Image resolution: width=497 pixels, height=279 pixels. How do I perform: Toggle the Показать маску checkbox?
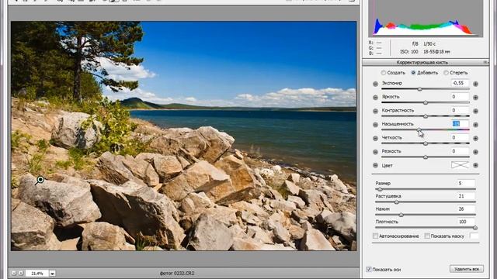[x=427, y=236]
